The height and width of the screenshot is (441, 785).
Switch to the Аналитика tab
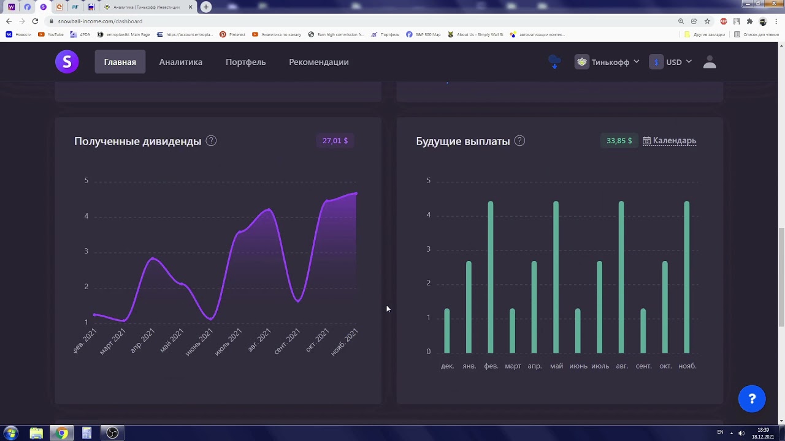181,62
